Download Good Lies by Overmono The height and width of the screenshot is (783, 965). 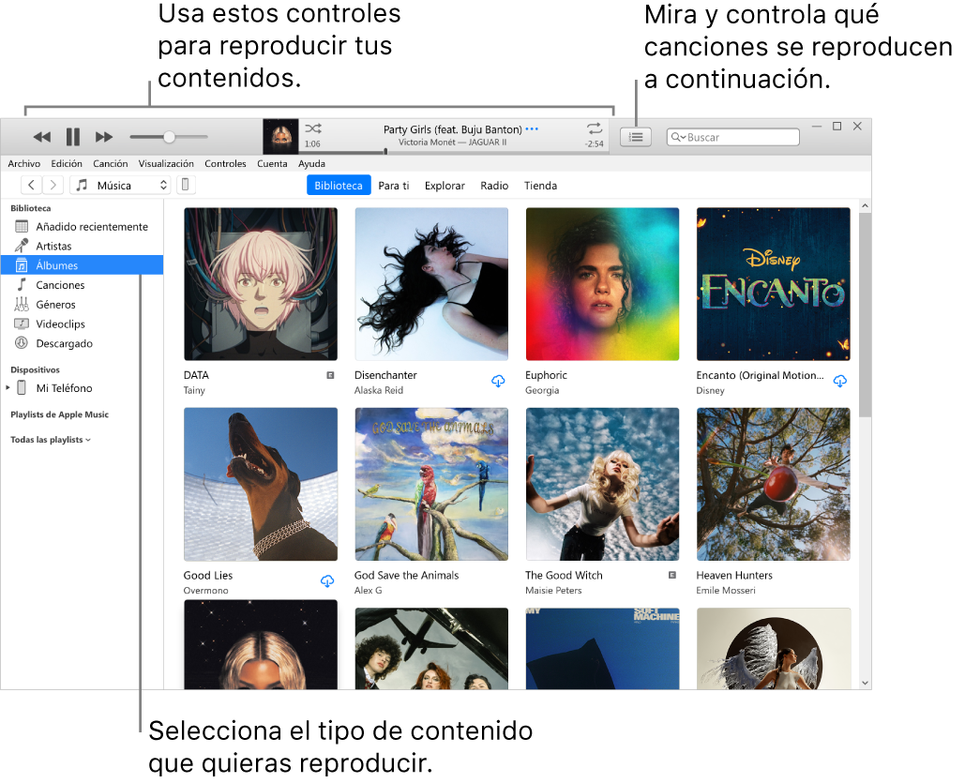click(x=326, y=581)
